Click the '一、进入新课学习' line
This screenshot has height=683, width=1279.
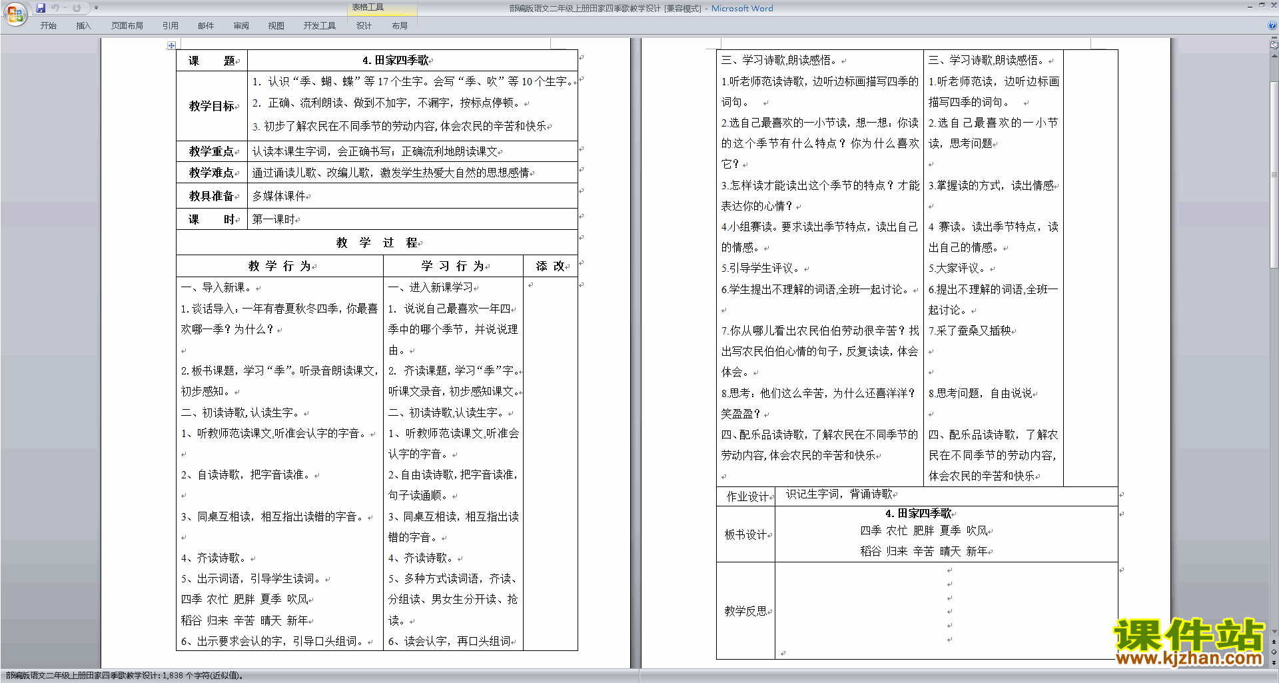432,287
